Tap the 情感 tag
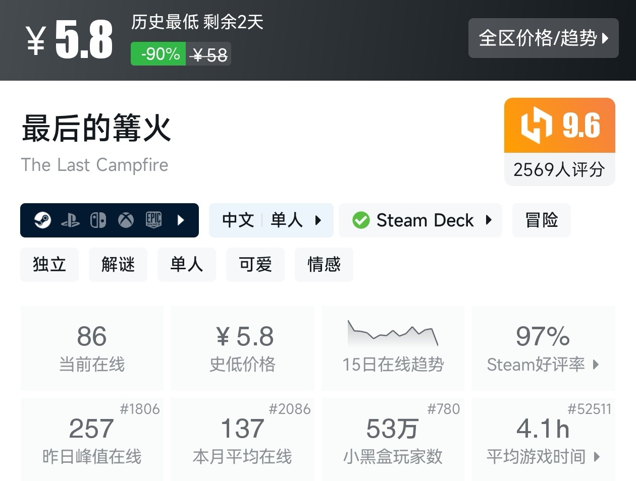The width and height of the screenshot is (636, 481). click(324, 265)
